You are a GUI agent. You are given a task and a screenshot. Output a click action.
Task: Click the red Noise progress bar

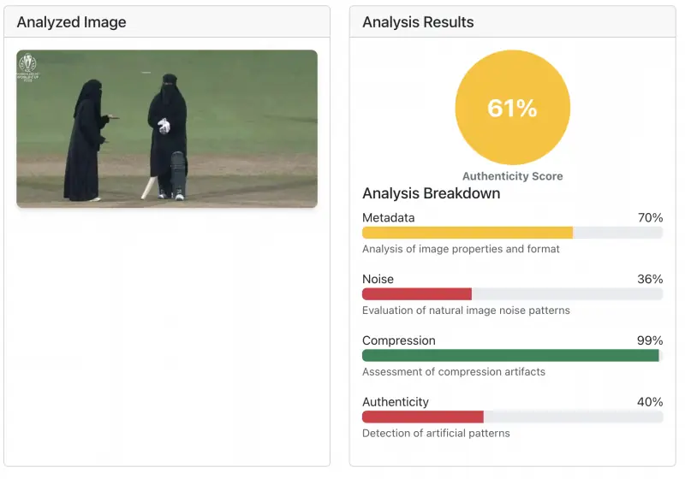(x=417, y=294)
